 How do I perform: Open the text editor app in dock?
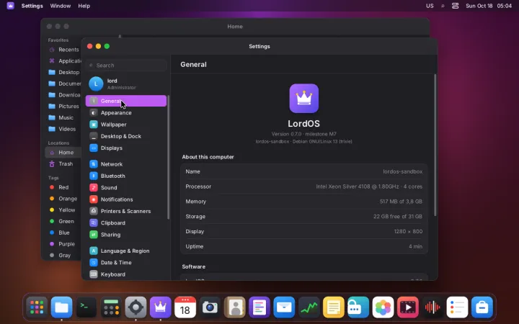pyautogui.click(x=259, y=307)
